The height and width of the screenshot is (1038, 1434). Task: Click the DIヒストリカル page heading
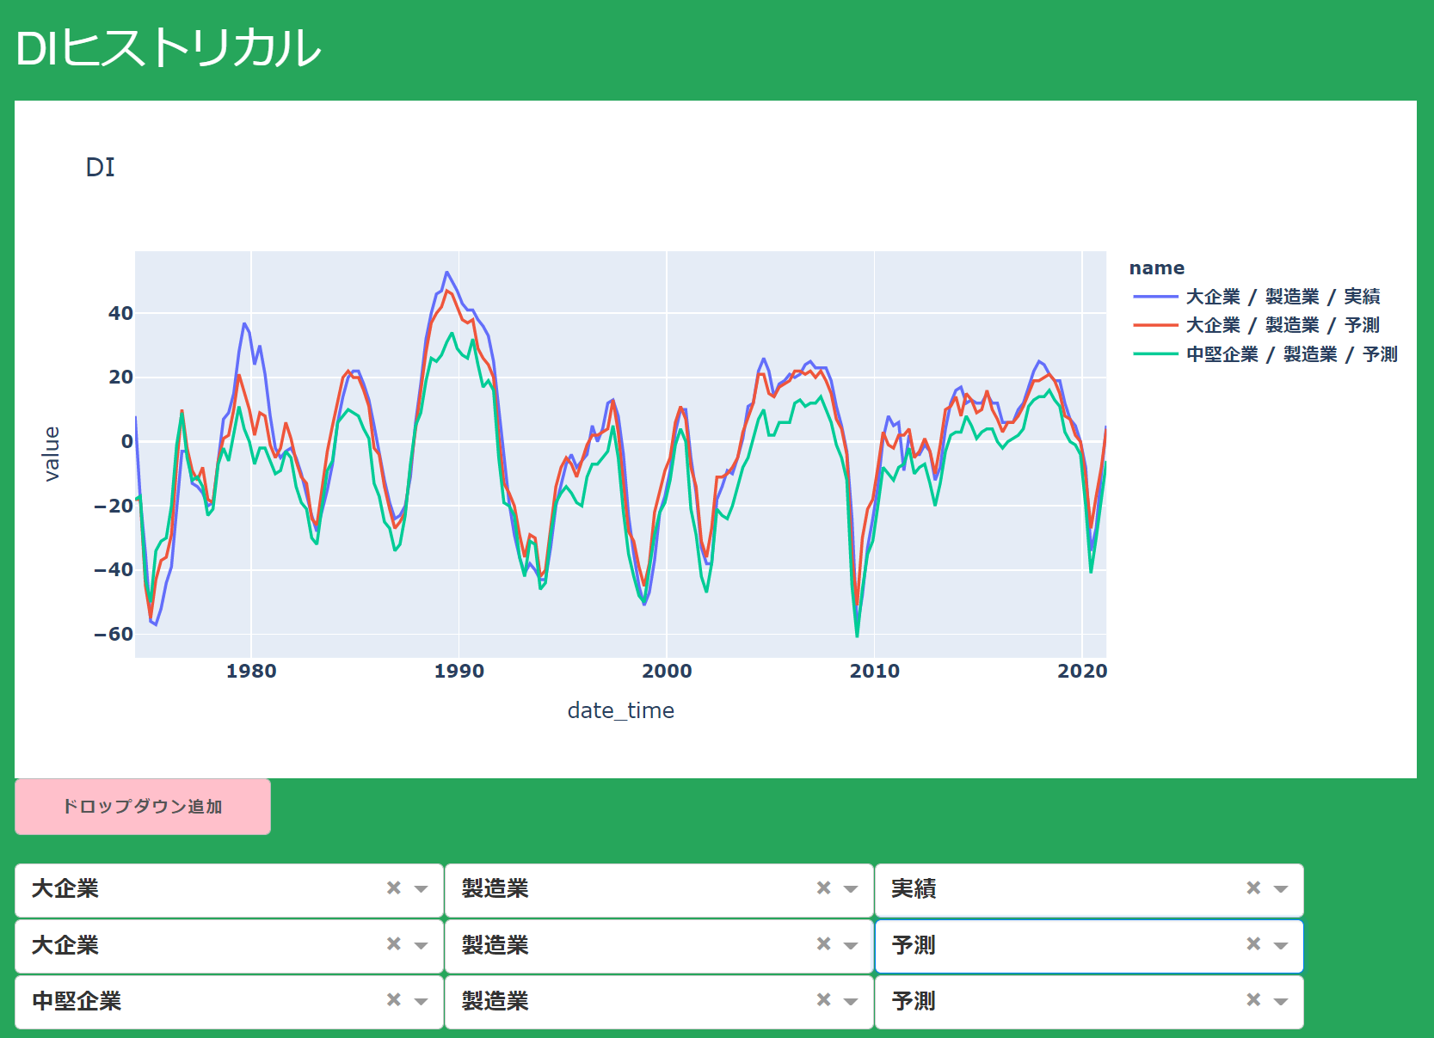click(x=169, y=48)
